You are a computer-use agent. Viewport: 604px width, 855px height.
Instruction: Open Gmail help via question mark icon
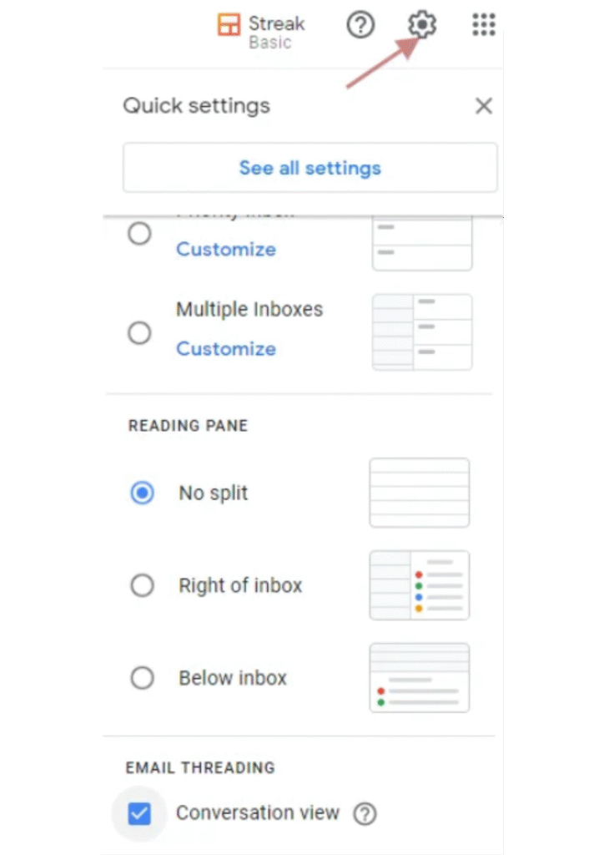coord(360,25)
